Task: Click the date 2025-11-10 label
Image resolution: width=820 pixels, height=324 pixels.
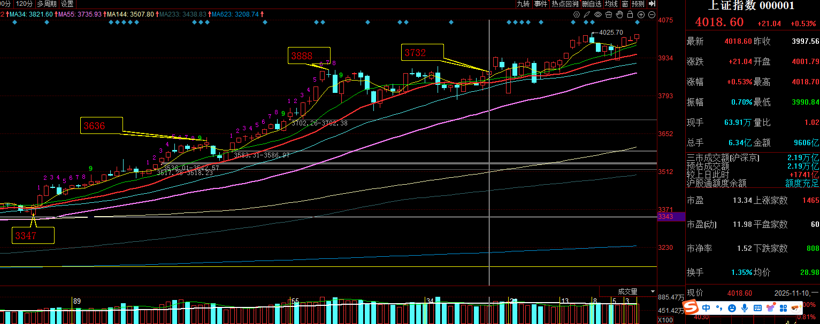Action: click(x=792, y=293)
